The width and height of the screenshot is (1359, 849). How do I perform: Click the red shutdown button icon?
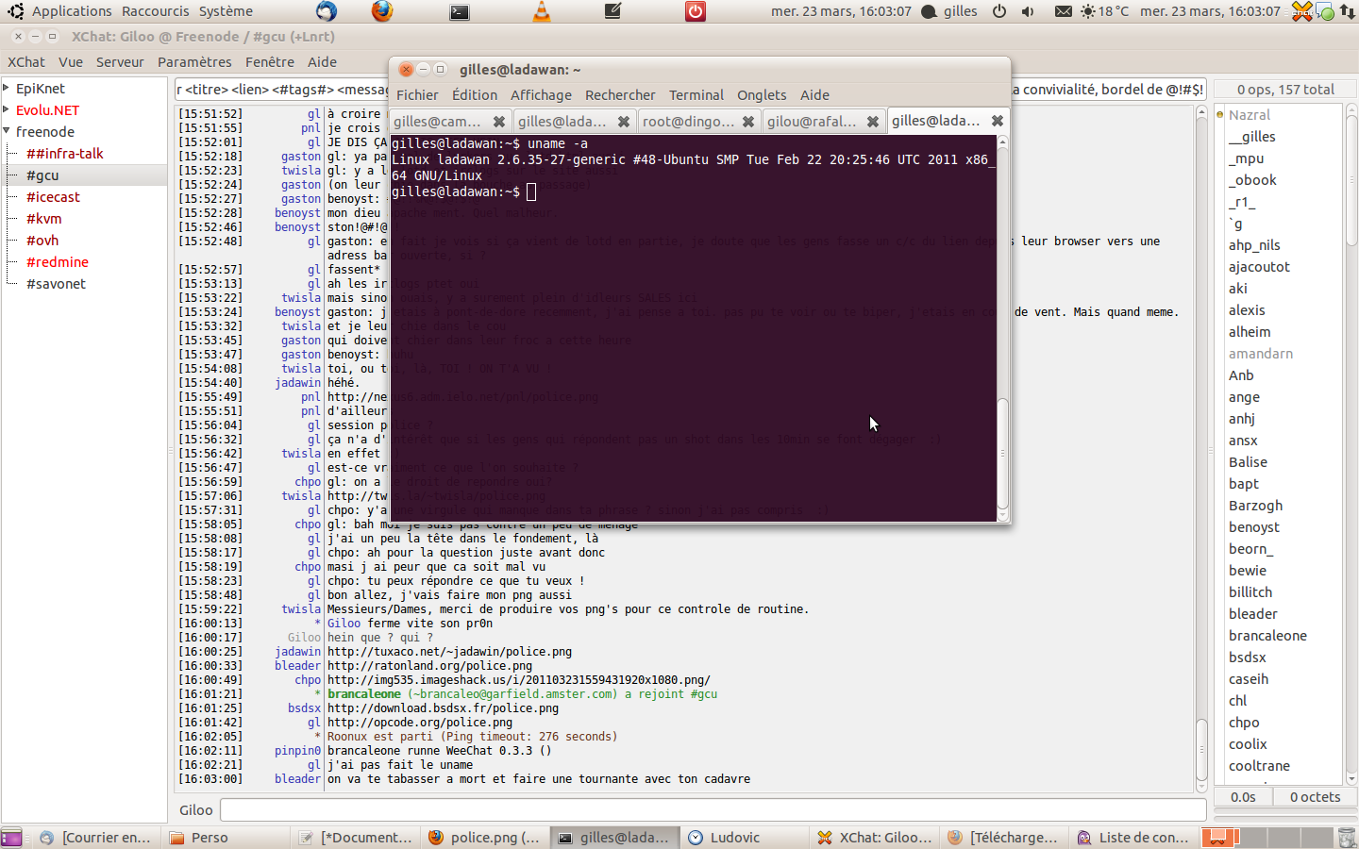point(696,11)
